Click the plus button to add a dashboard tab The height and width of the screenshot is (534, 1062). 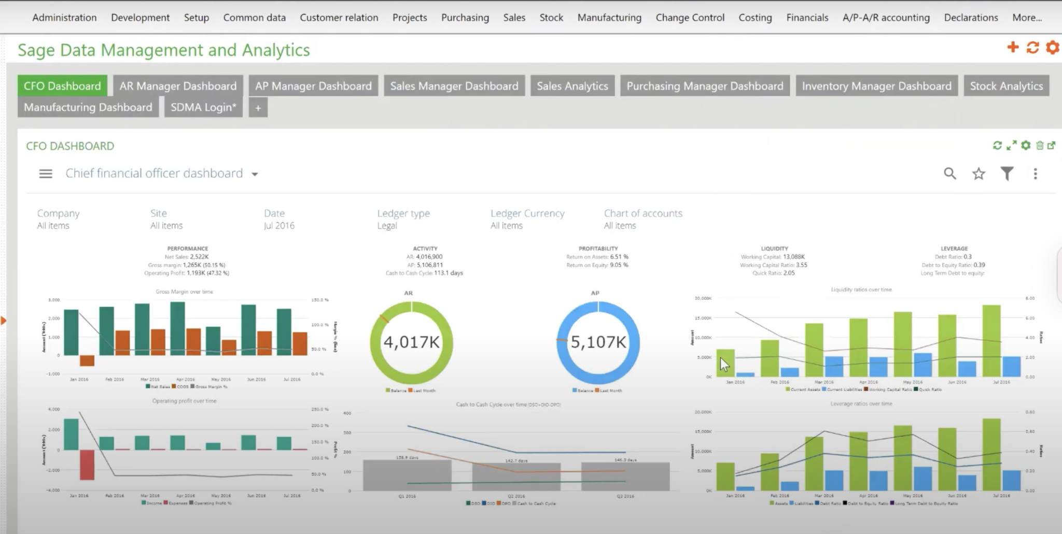pos(258,108)
